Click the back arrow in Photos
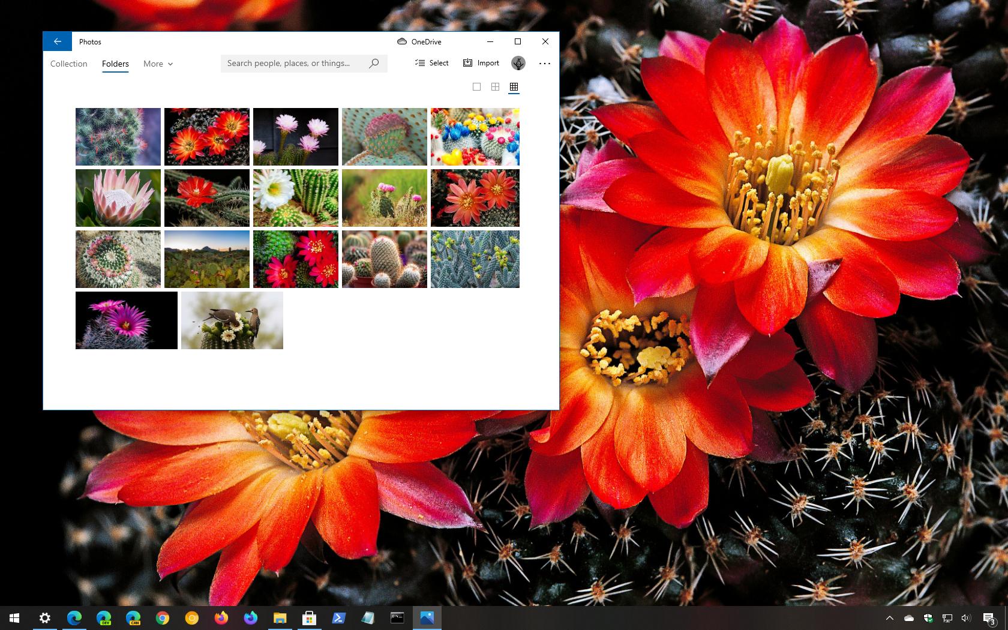1008x630 pixels. 57,41
